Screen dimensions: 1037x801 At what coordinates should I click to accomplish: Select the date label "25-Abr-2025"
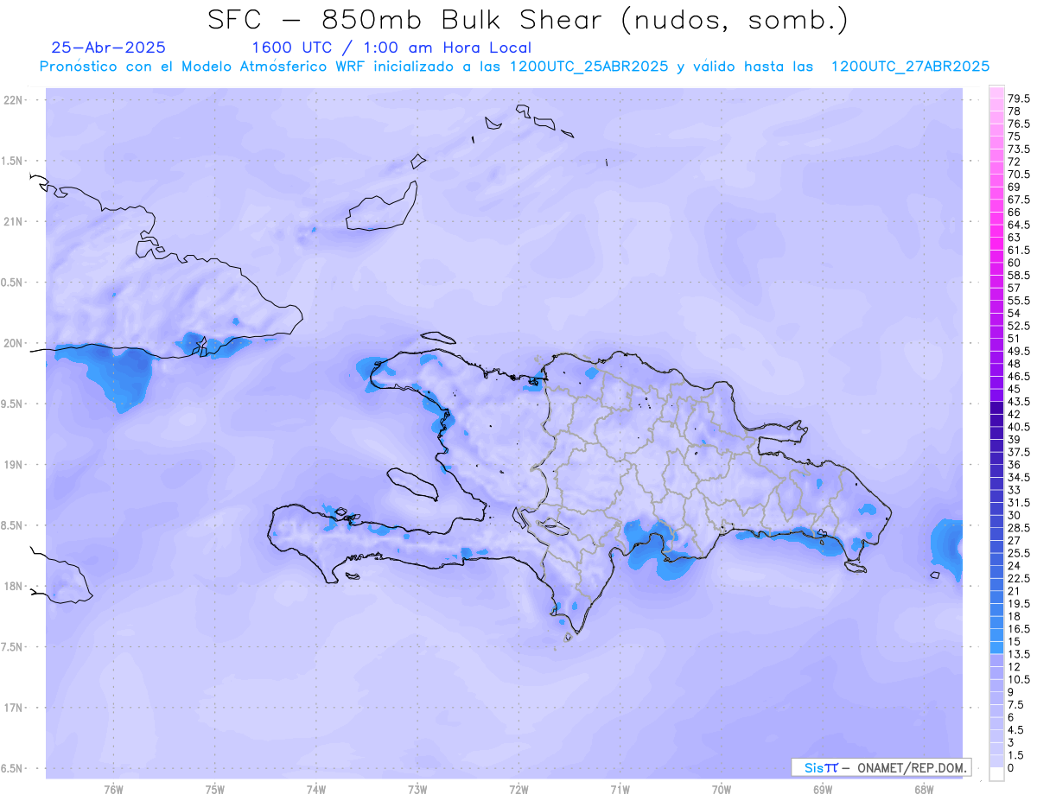click(x=109, y=48)
